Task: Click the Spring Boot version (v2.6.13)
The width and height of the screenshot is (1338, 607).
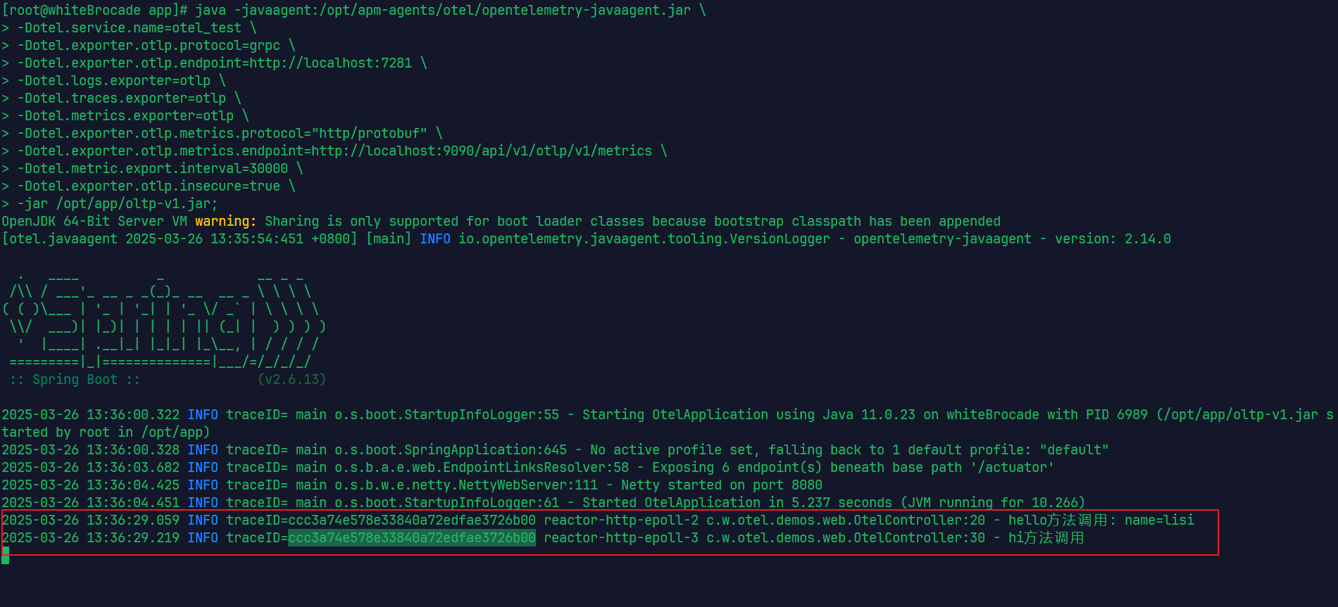Action: 292,380
